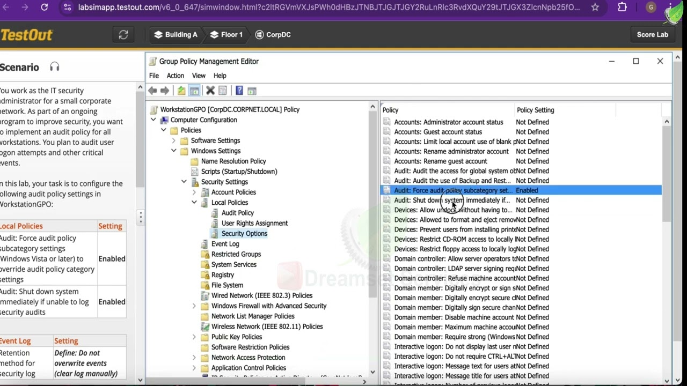Click the TestOut refresh icon button
Image resolution: width=687 pixels, height=386 pixels.
coord(123,34)
